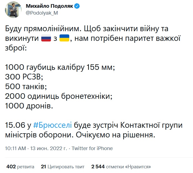193x173 pixels.
Task: Click the '500 танків' line
Action: [x=26, y=86]
